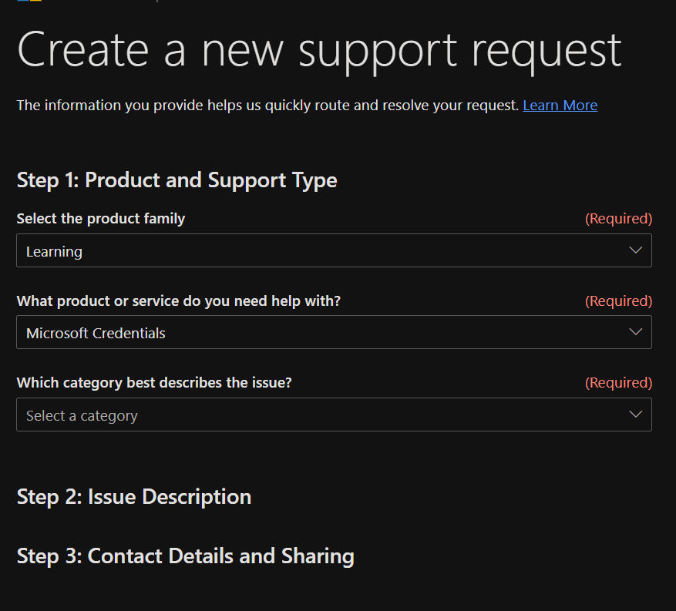Open the Learn More link
The width and height of the screenshot is (676, 611).
pos(560,105)
